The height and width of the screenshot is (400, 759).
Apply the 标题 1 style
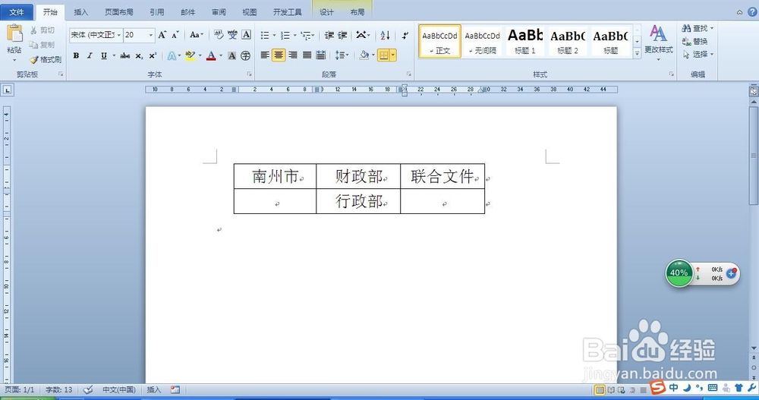pyautogui.click(x=525, y=41)
